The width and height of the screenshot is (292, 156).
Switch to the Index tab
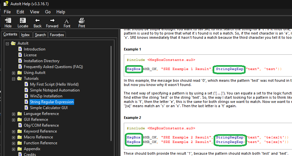(x=25, y=35)
